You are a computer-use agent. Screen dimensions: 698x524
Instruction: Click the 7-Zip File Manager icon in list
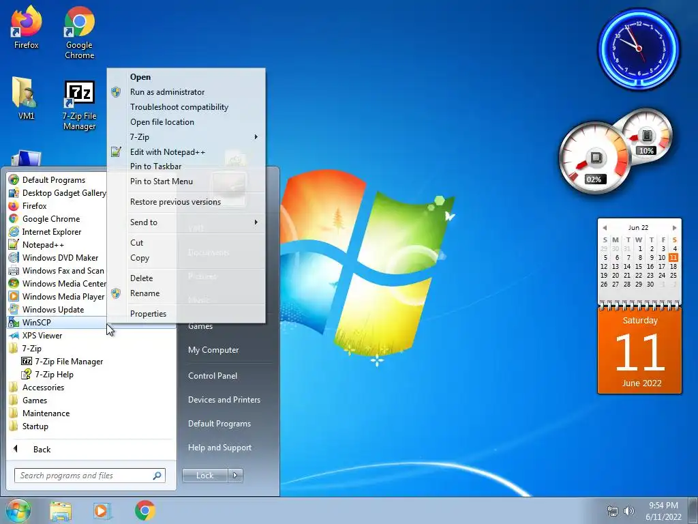(27, 362)
